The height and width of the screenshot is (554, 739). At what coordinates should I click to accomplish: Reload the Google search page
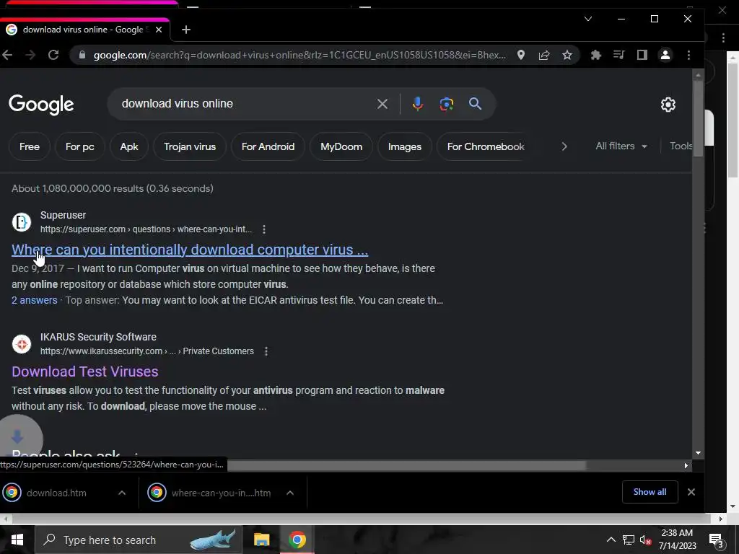click(53, 55)
